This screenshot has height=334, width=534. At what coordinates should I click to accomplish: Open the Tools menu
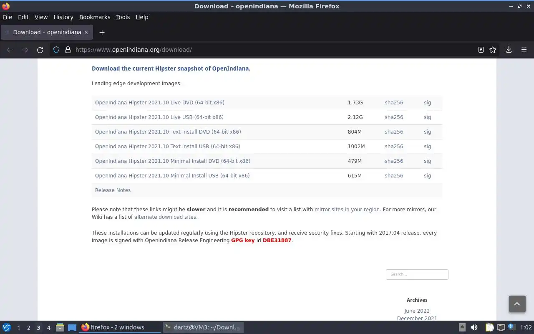click(x=123, y=17)
